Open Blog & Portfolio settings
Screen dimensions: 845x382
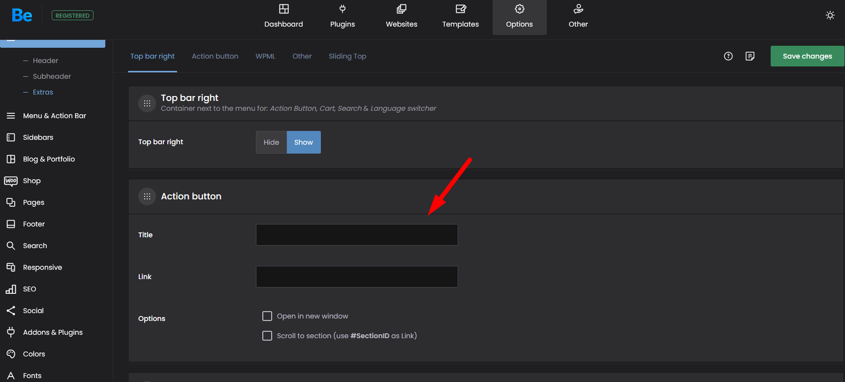49,159
